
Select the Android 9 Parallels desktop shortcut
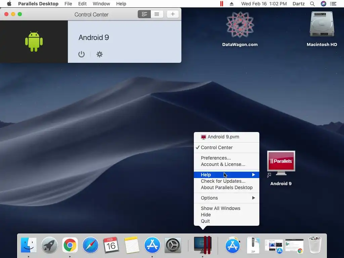pyautogui.click(x=281, y=168)
